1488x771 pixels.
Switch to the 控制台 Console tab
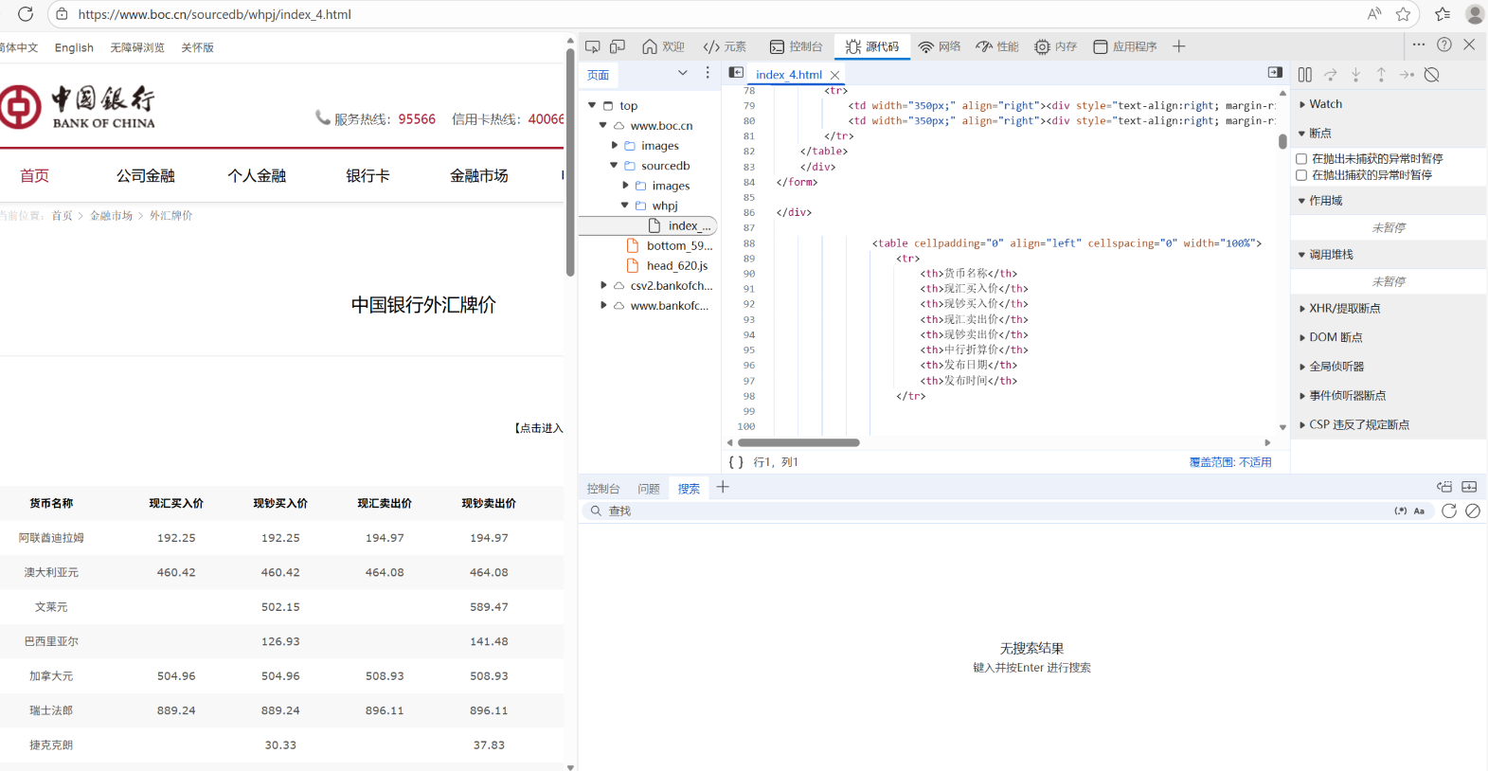pyautogui.click(x=796, y=46)
